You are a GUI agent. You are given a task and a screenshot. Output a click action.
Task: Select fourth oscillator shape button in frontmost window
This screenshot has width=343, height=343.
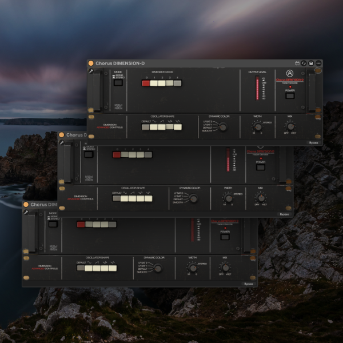[x=170, y=127]
